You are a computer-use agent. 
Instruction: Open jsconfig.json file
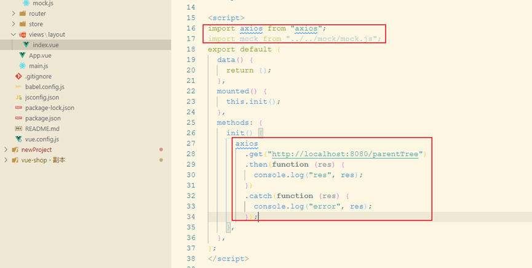tap(42, 97)
